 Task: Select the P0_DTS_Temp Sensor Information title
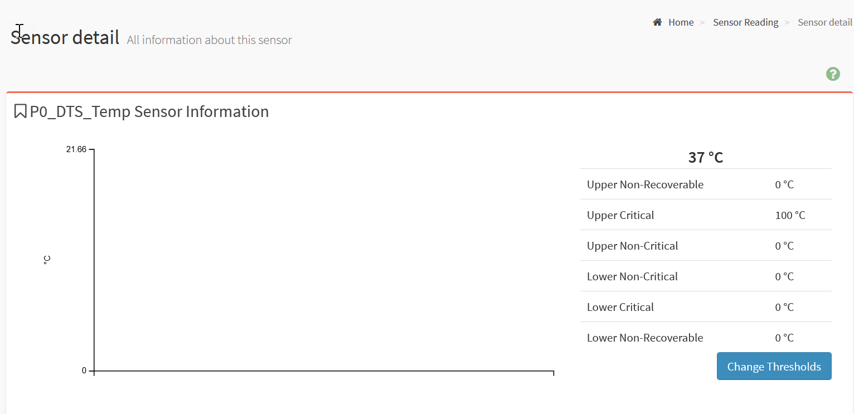click(x=149, y=111)
